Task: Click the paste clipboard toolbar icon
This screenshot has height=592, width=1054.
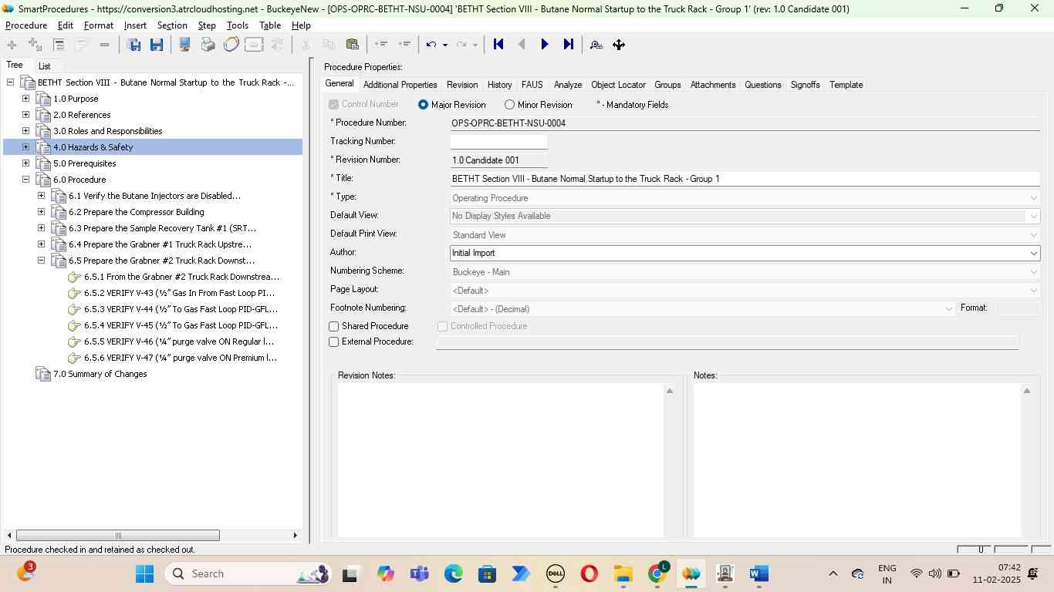Action: (353, 45)
